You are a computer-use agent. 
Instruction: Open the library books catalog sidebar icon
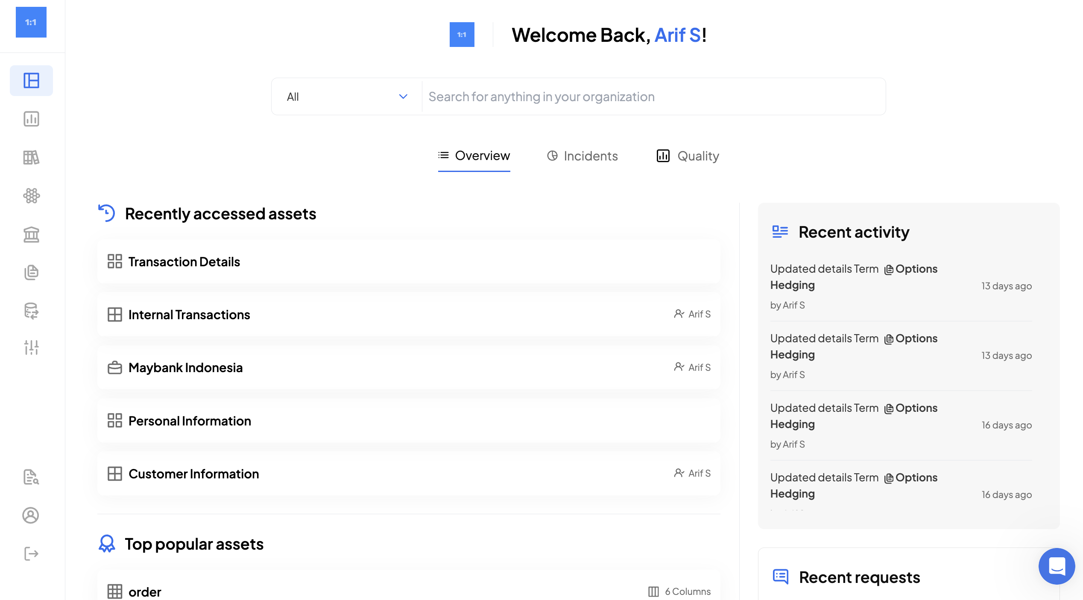click(31, 157)
